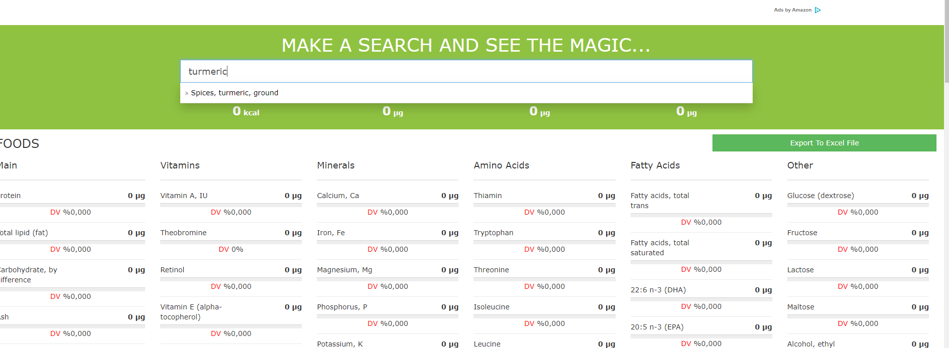This screenshot has height=348, width=949.
Task: Click the Minerals column heading
Action: tap(335, 165)
